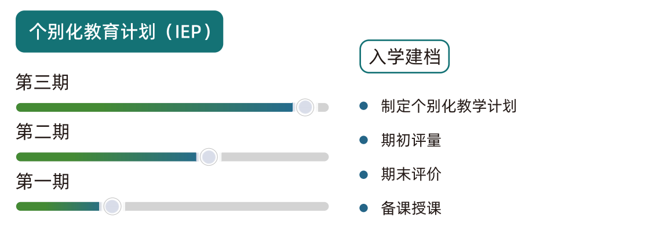Click the green filled portion of 第二期 slider
Viewport: 660px width, 238px height.
[x=107, y=157]
